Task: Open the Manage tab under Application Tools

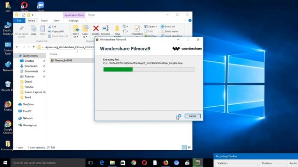Action: (x=74, y=20)
